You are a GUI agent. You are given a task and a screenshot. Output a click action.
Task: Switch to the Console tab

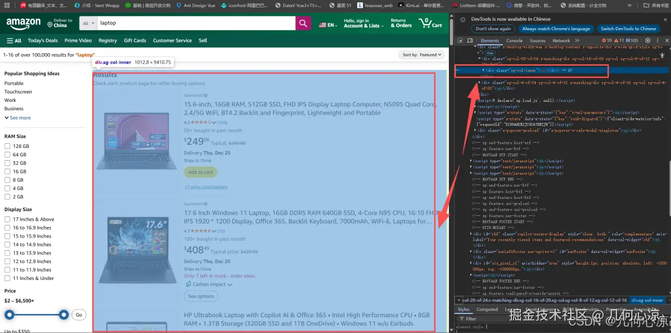click(514, 40)
